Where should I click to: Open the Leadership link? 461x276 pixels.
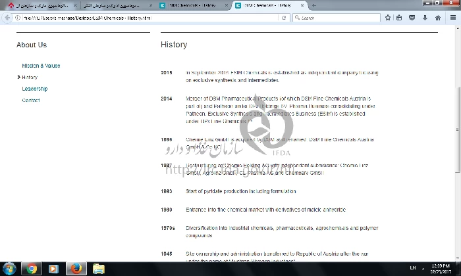pos(35,89)
